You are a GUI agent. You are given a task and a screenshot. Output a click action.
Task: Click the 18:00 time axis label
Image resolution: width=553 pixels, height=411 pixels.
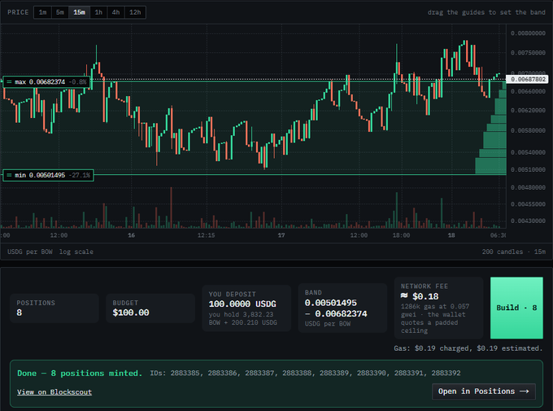[402, 235]
